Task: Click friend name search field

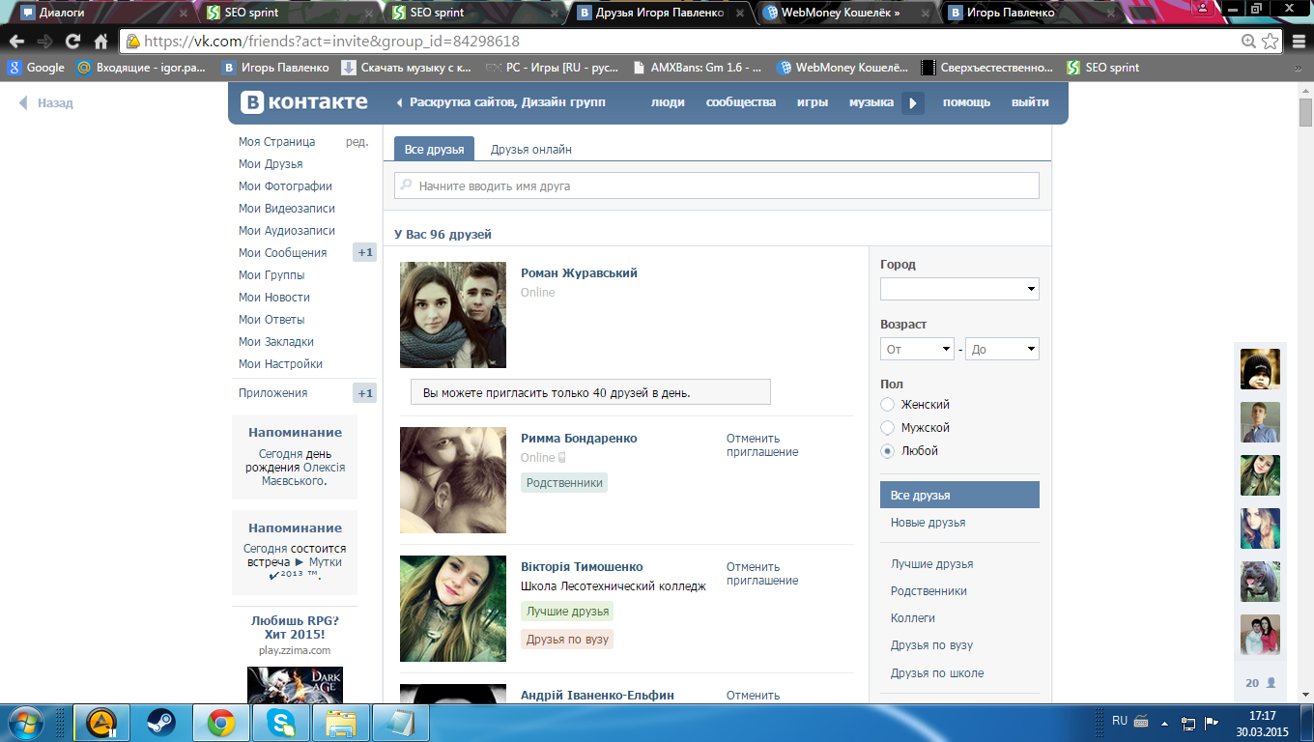Action: pos(717,185)
